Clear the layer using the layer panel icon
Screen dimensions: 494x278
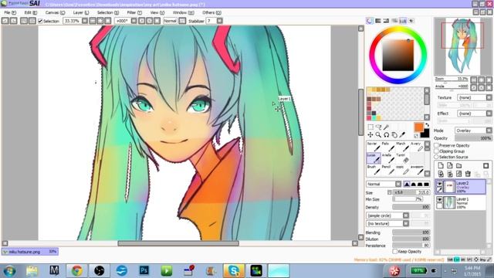click(x=458, y=174)
